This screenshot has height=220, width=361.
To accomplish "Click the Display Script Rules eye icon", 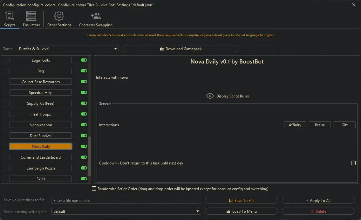I will pyautogui.click(x=210, y=96).
